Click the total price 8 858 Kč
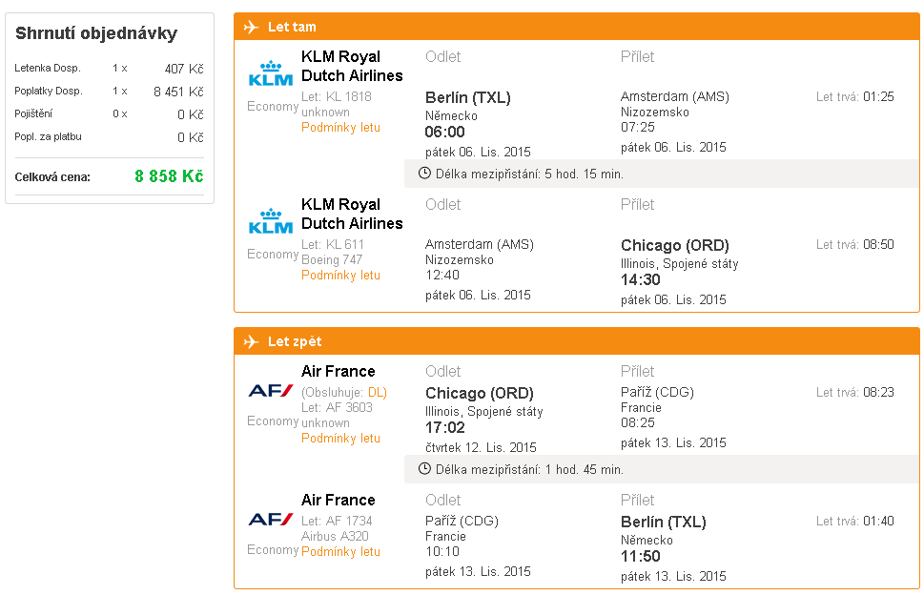 click(x=169, y=176)
